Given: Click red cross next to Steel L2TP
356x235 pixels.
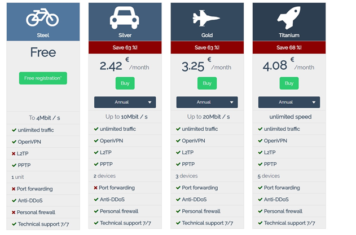Looking at the screenshot, I should (x=14, y=153).
